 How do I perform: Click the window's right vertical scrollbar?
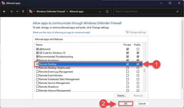coord(182,55)
